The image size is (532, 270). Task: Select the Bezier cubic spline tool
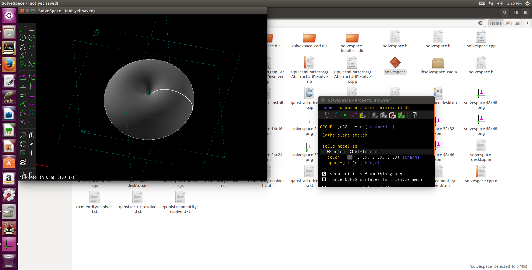[x=23, y=55]
